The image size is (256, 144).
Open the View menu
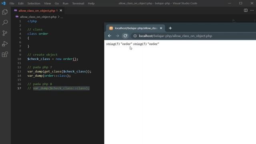(47, 4)
